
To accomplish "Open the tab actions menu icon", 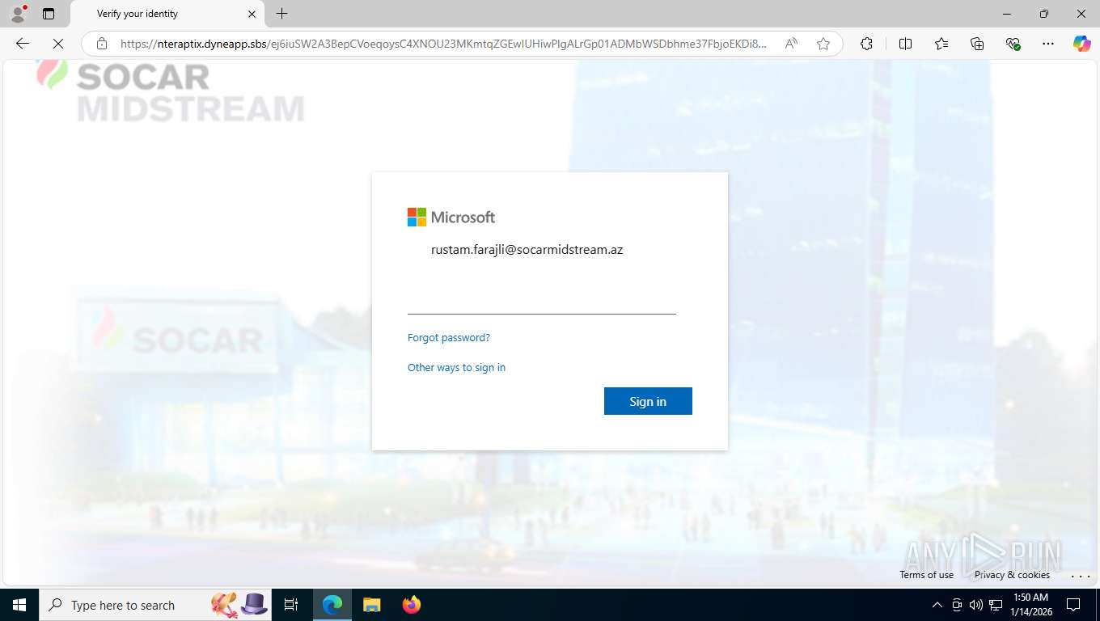I will click(49, 14).
